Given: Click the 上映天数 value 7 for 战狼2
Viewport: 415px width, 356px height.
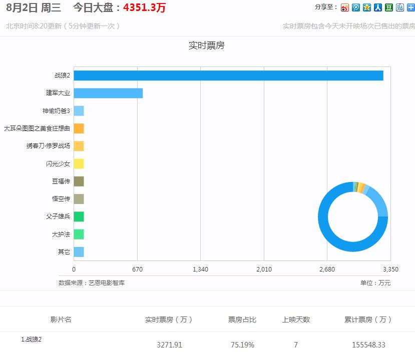Looking at the screenshot, I should pyautogui.click(x=296, y=345).
